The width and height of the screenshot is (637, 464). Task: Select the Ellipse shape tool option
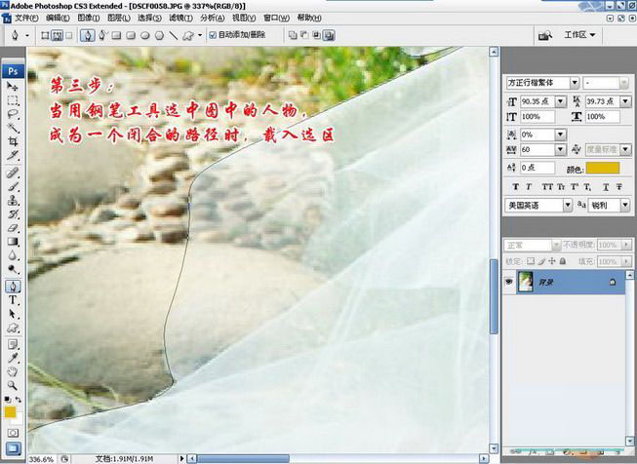point(145,35)
